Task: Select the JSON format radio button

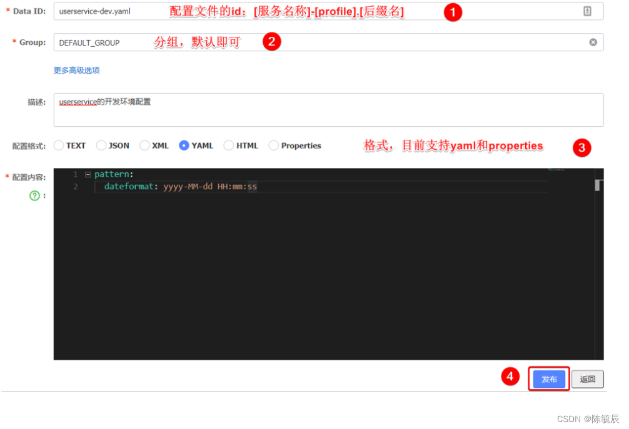Action: click(101, 145)
